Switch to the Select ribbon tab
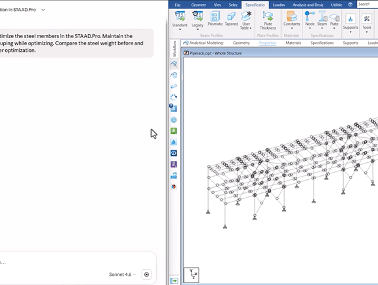This screenshot has width=378, height=285. point(233,5)
